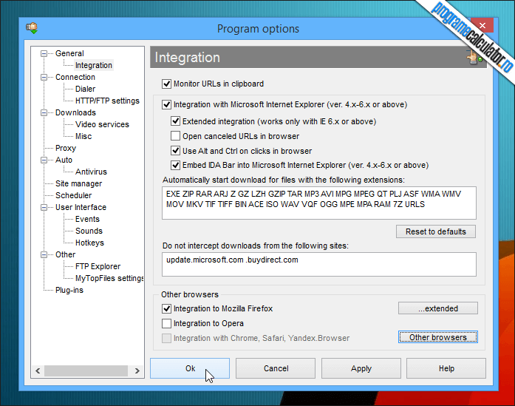Click the file extensions text box
Screen dimensions: 515x406
pyautogui.click(x=319, y=203)
